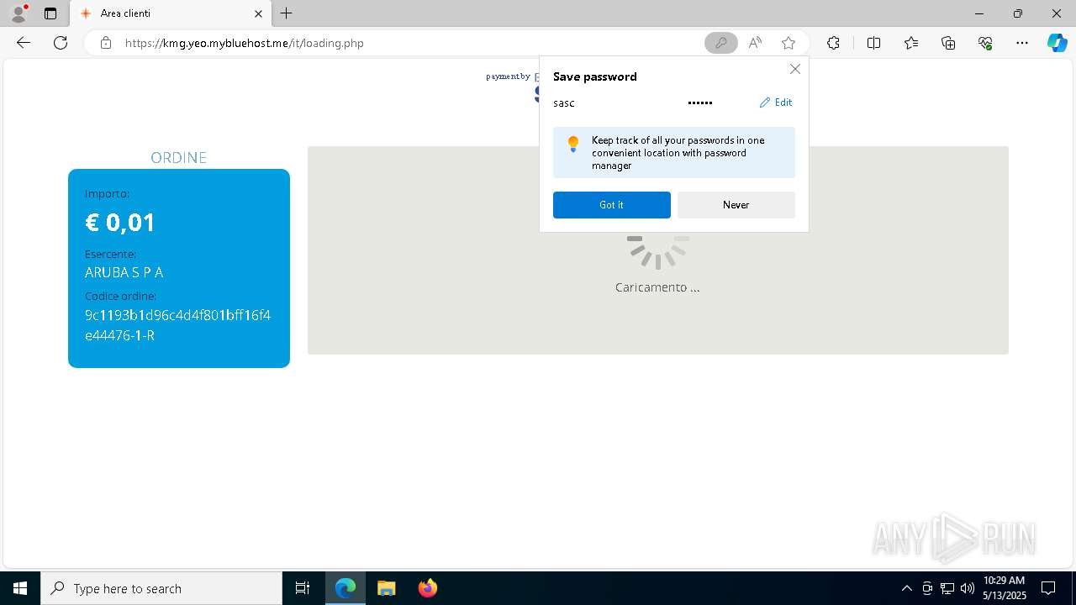Click the ORDINE heading

click(x=179, y=157)
